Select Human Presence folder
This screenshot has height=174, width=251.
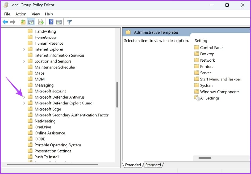(49, 43)
